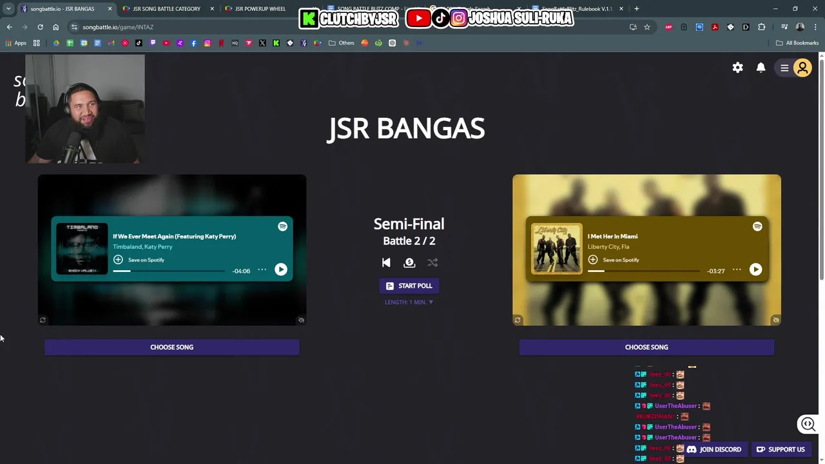Toggle visibility of right song panel
The height and width of the screenshot is (464, 825).
pyautogui.click(x=776, y=320)
